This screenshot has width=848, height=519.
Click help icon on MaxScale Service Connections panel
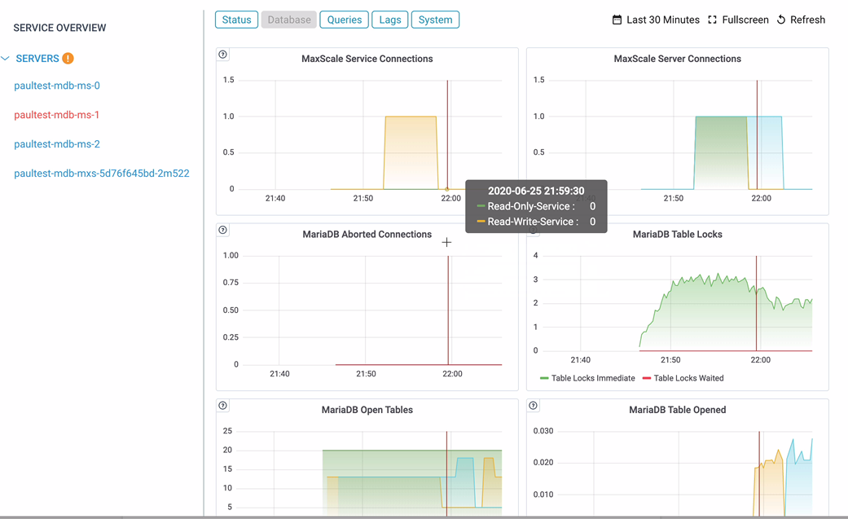(x=223, y=55)
